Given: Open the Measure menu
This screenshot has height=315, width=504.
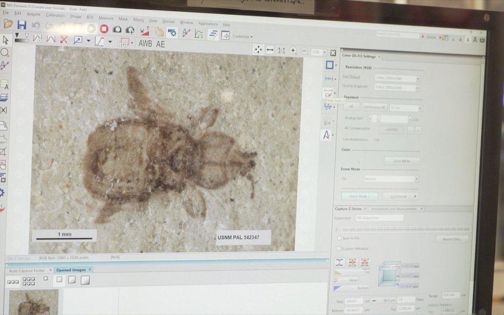Looking at the screenshot, I should pyautogui.click(x=106, y=18).
